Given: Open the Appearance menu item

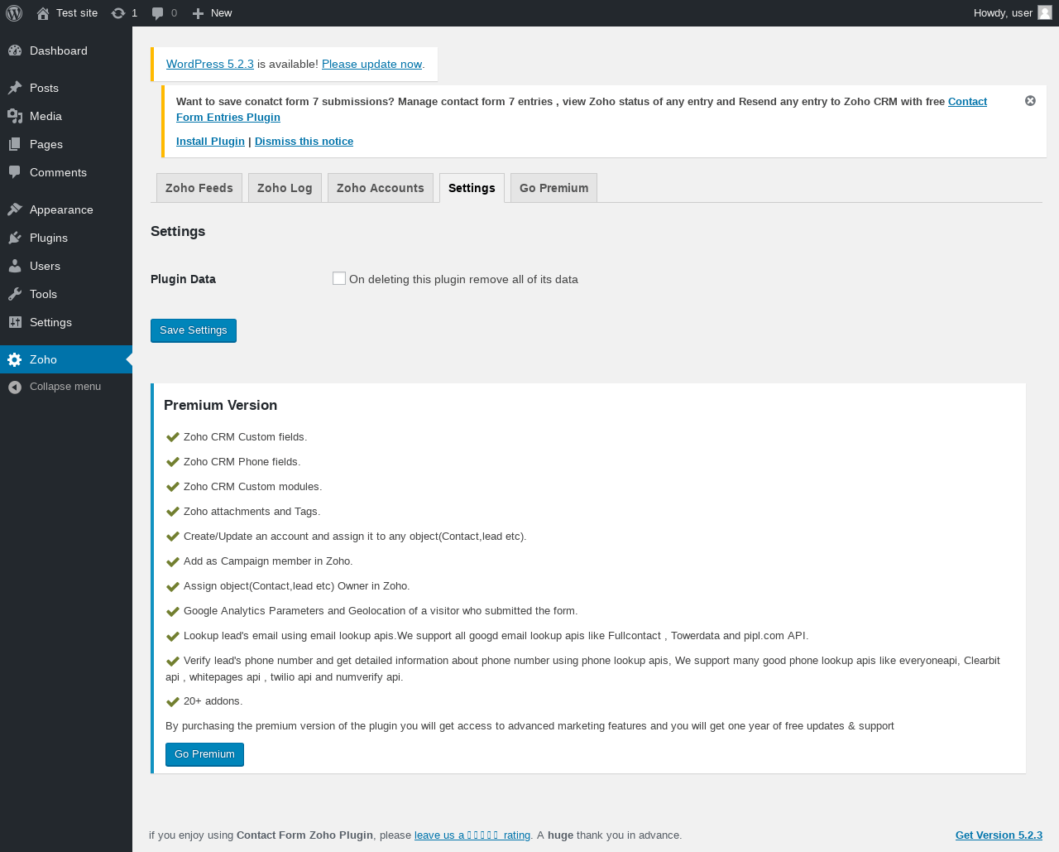Looking at the screenshot, I should [66, 209].
